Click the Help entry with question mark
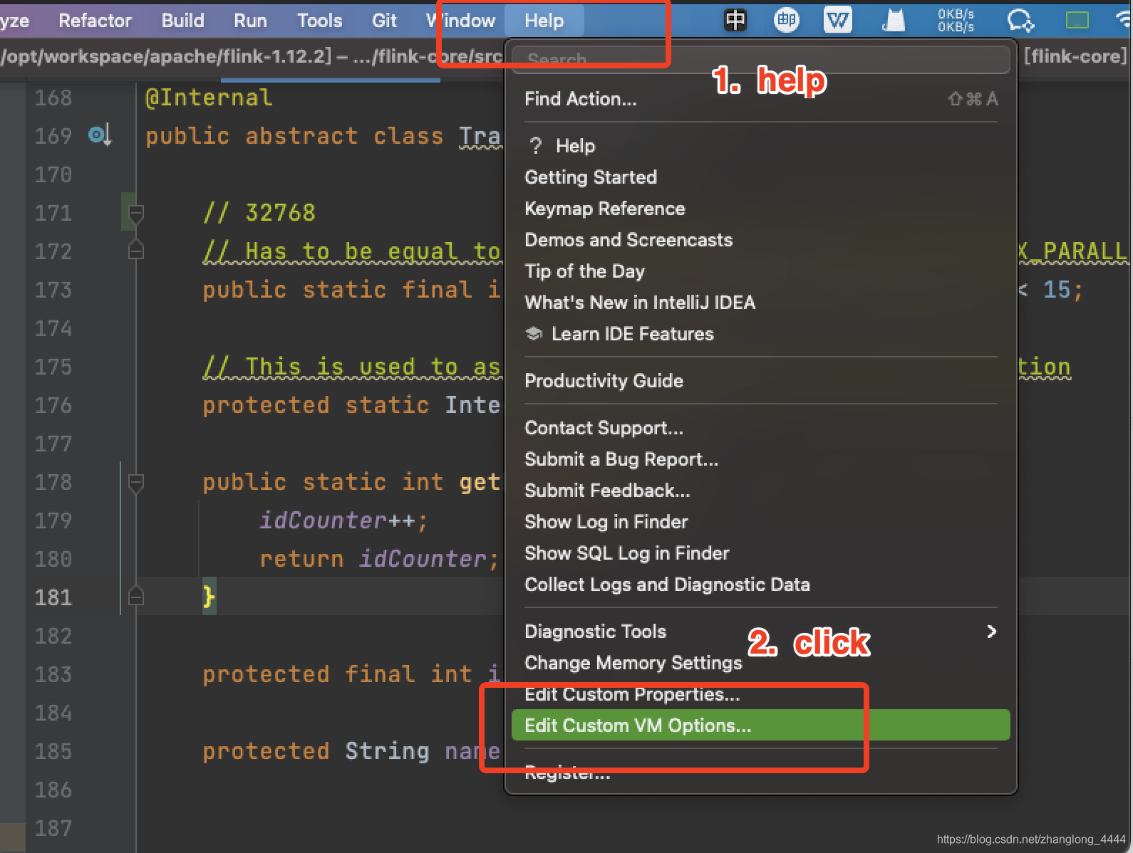1133x853 pixels. pyautogui.click(x=760, y=146)
